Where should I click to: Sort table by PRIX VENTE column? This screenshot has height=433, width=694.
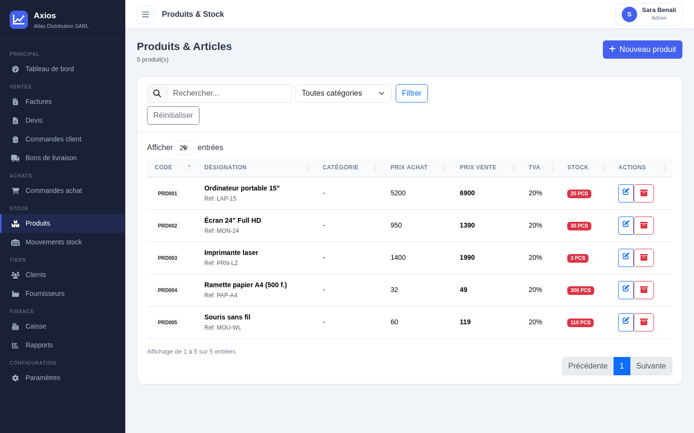487,167
